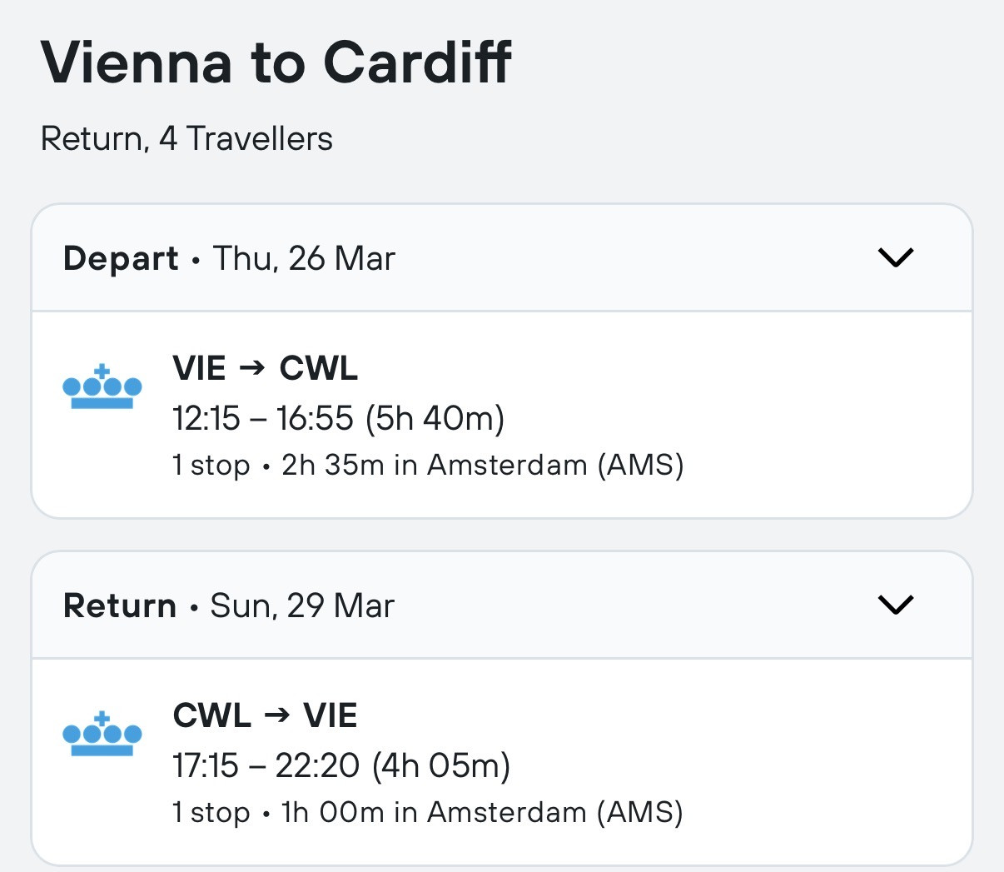Click the 4h 05m flight duration
The width and height of the screenshot is (1004, 872).
click(x=441, y=765)
